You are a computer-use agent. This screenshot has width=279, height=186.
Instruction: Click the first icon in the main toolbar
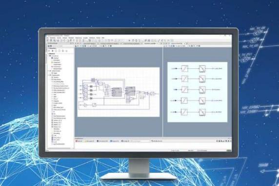(x=48, y=41)
